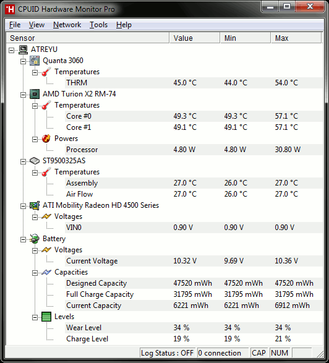The height and width of the screenshot is (363, 329).
Task: Click the Powers flame icon
Action: [x=46, y=139]
